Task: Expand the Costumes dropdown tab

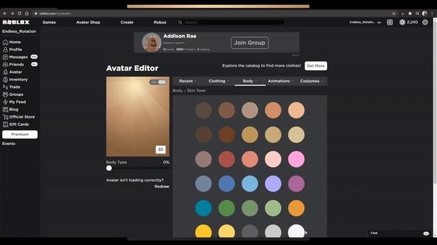Action: (x=311, y=81)
